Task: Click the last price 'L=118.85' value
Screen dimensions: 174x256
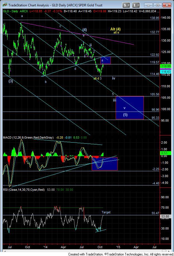Action: (36, 11)
